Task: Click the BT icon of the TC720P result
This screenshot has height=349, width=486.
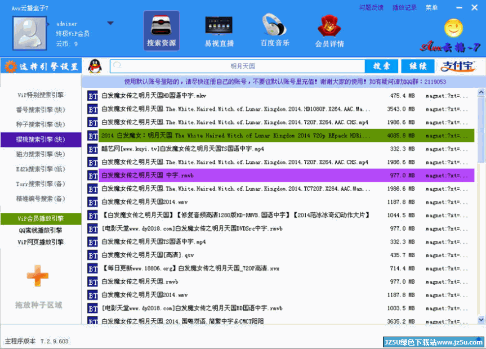Action: click(x=92, y=189)
